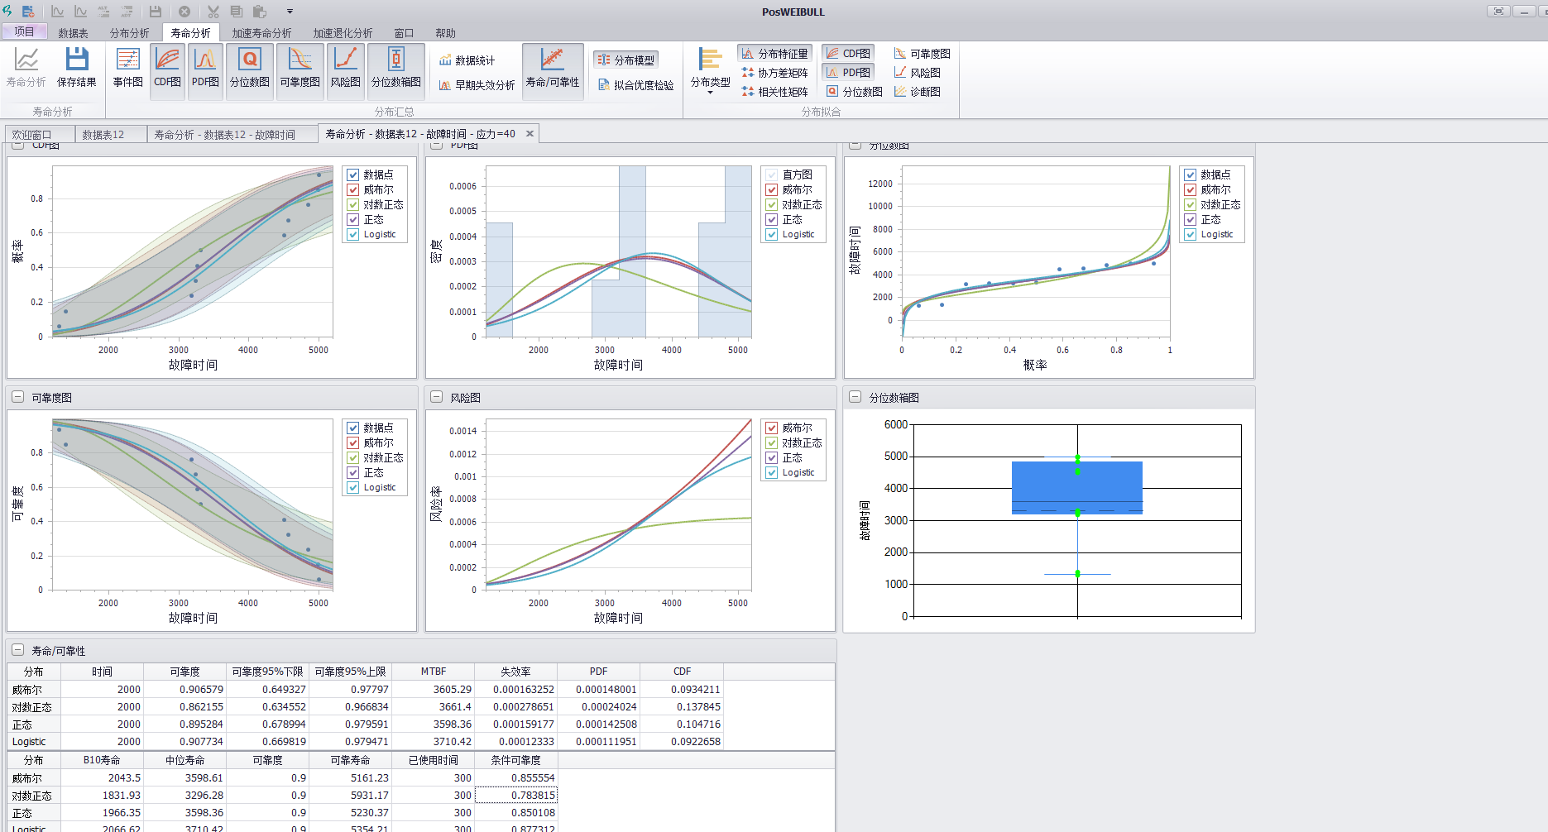This screenshot has width=1548, height=832.
Task: Click 风险图 in the 分布拟合 group
Action: 917,73
